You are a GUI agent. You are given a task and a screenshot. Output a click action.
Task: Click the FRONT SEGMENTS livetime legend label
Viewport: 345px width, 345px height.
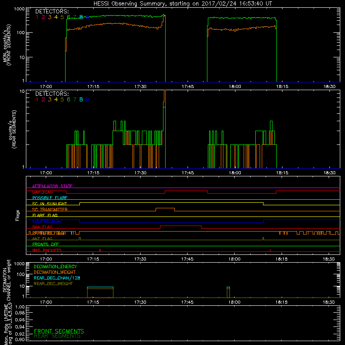tap(59, 331)
